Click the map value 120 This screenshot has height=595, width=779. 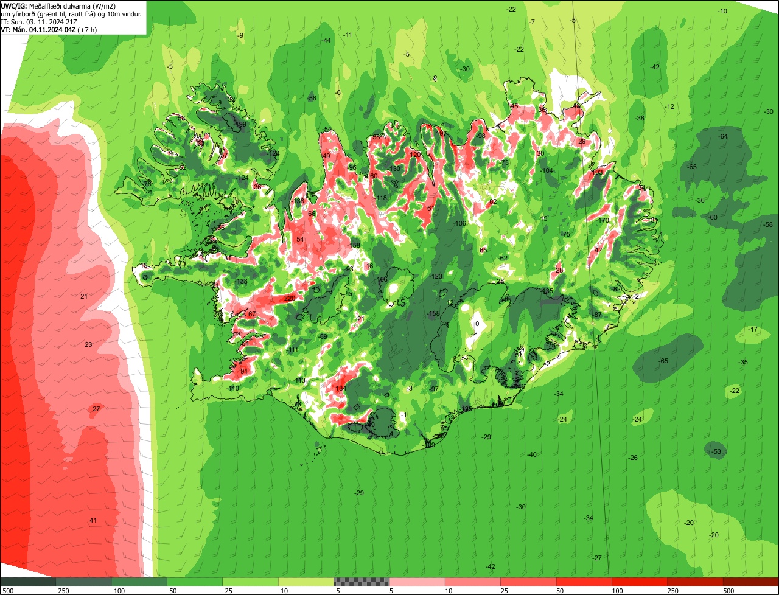(416, 155)
